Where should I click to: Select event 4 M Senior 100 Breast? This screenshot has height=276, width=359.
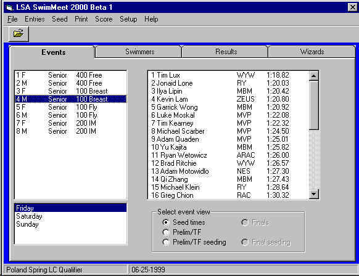pos(70,99)
